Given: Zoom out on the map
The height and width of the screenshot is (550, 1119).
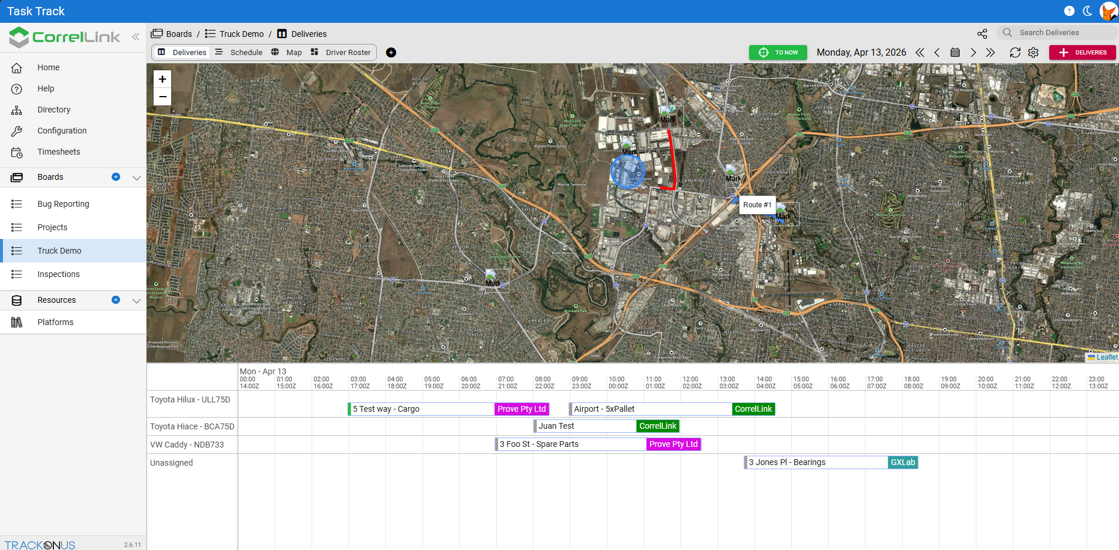Looking at the screenshot, I should (162, 97).
